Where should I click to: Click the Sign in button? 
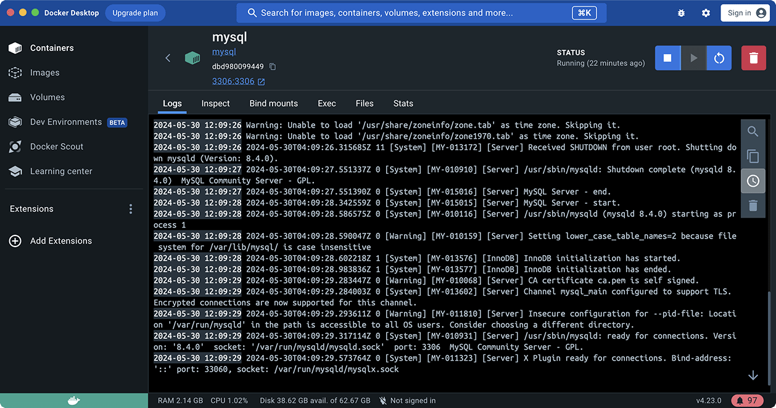[x=745, y=12]
